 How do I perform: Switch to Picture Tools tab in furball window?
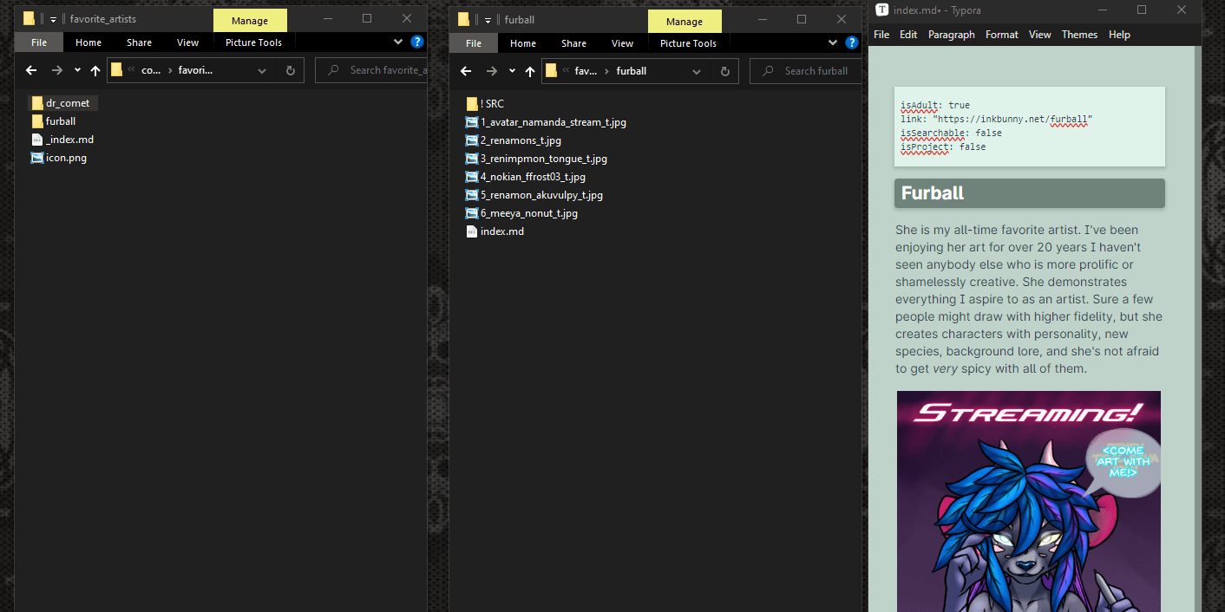click(688, 43)
